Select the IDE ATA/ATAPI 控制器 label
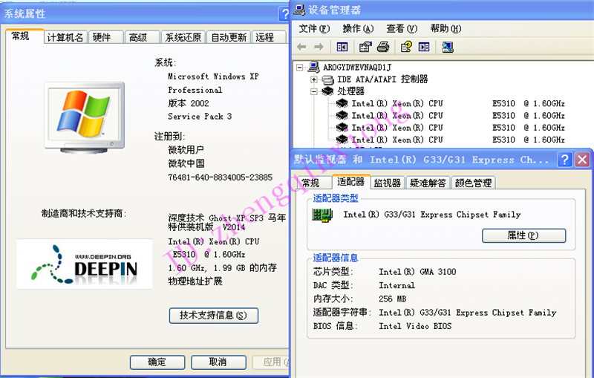594x378 pixels. click(382, 79)
